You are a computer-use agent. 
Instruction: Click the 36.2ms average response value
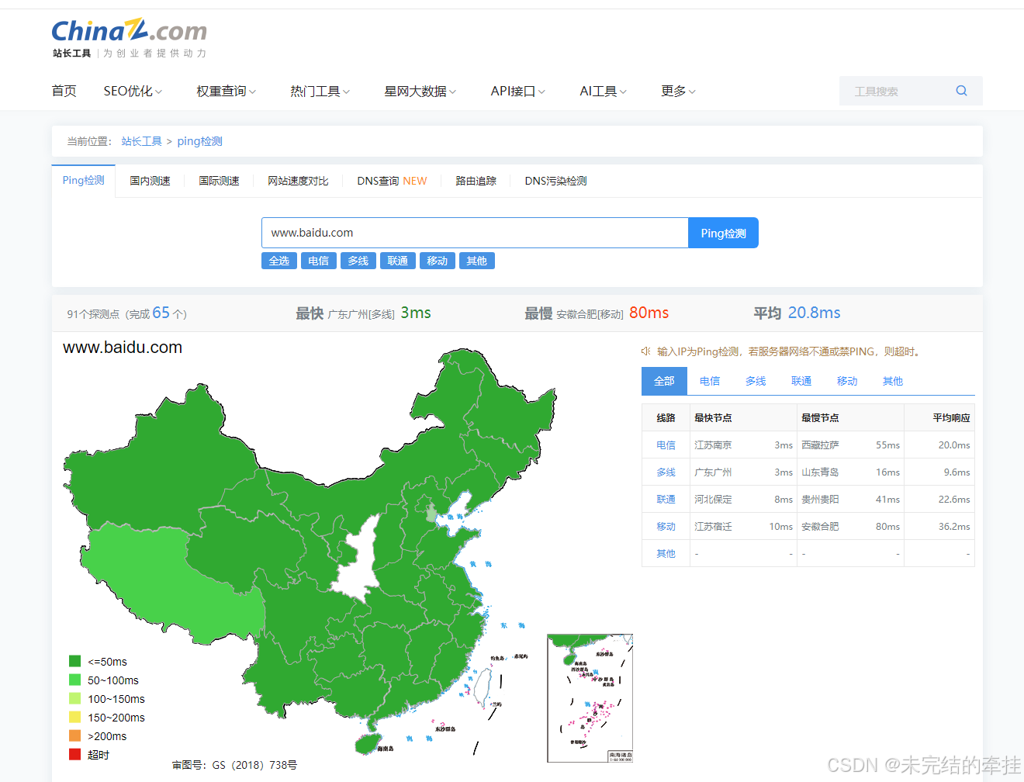coord(954,527)
